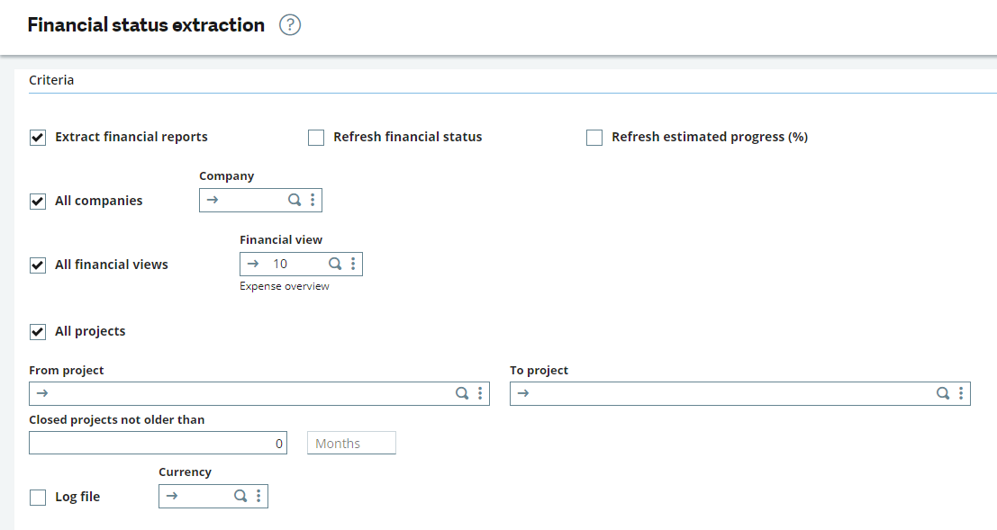Click the Financial view search magnifier icon

point(335,264)
